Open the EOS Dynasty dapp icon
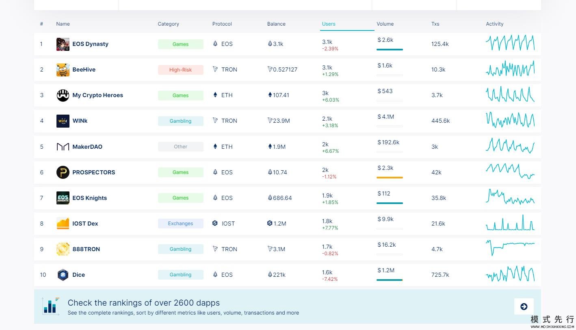This screenshot has width=576, height=330. [63, 44]
